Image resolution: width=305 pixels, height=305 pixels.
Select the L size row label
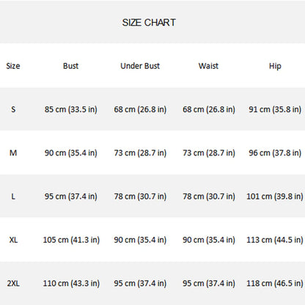click(13, 196)
